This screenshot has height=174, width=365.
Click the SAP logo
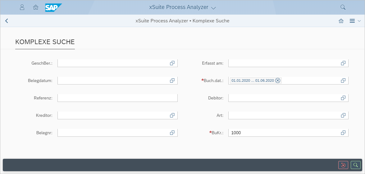(53, 7)
